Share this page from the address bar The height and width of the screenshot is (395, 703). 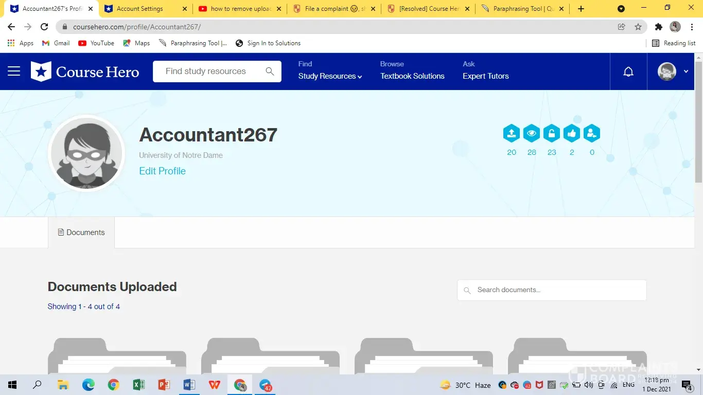(622, 27)
